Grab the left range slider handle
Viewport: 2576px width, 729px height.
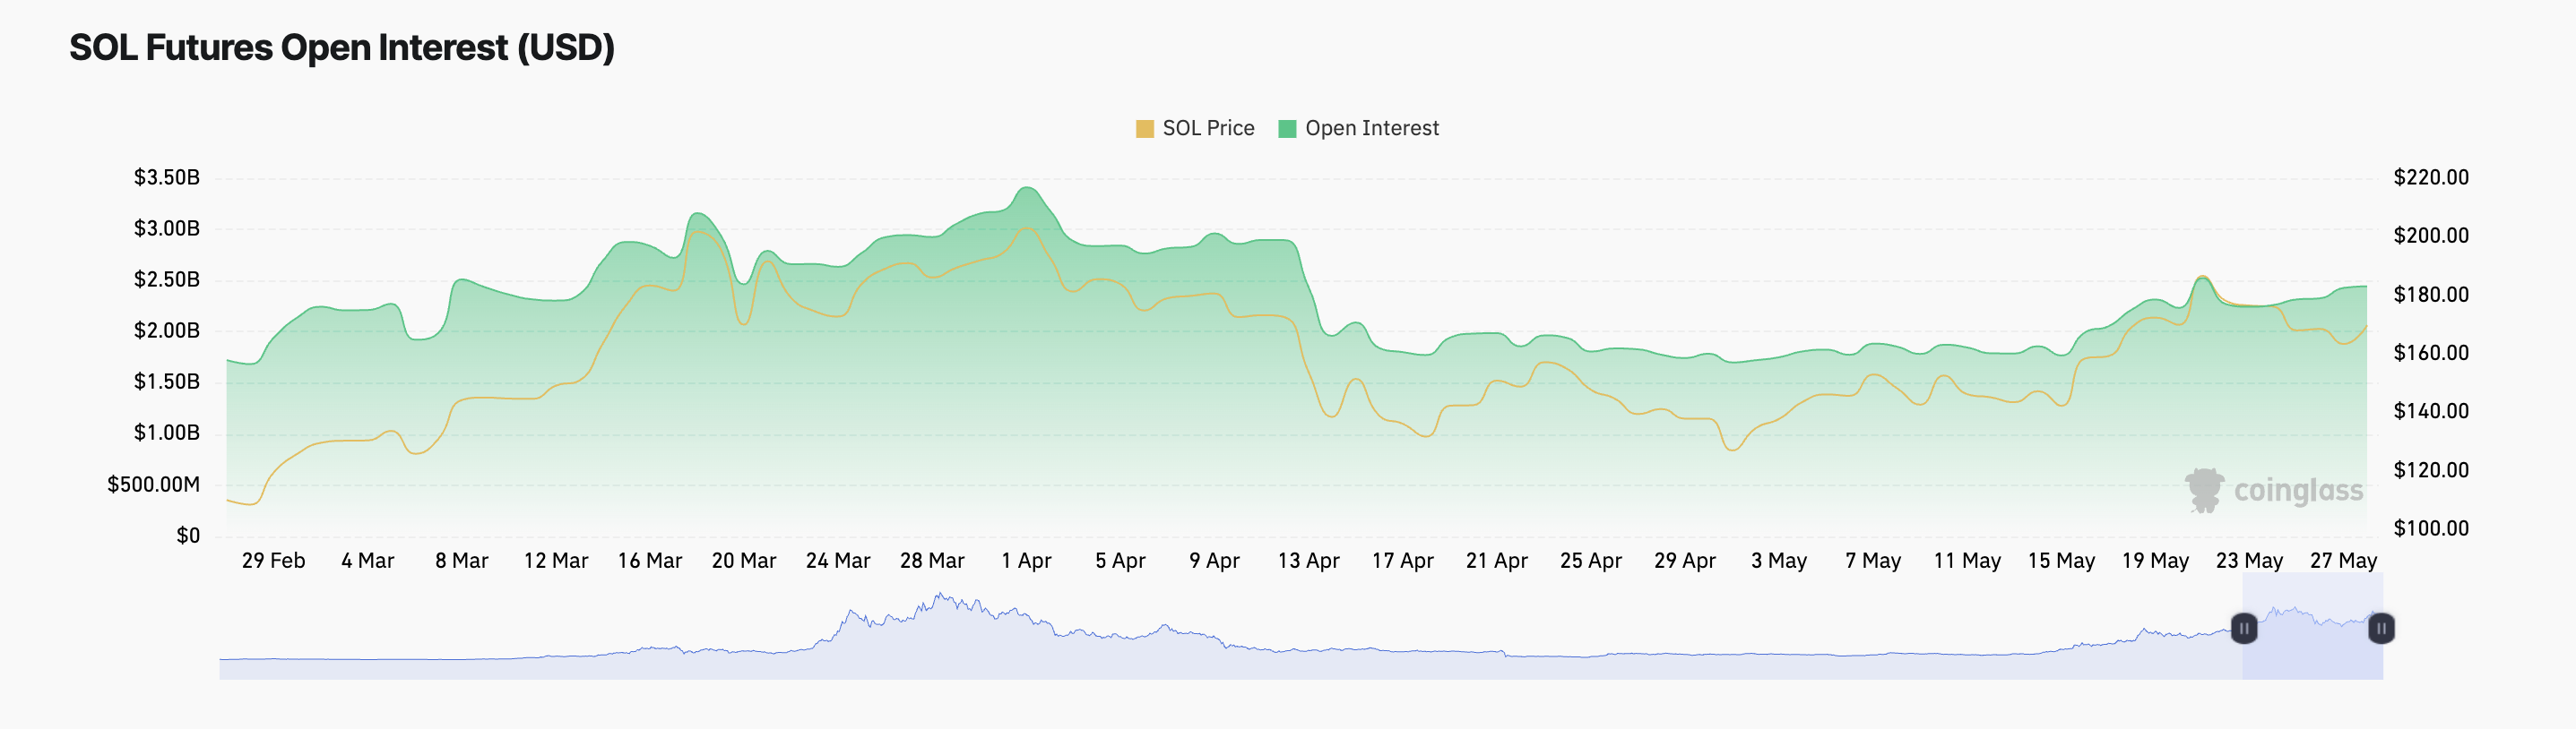(x=2244, y=628)
